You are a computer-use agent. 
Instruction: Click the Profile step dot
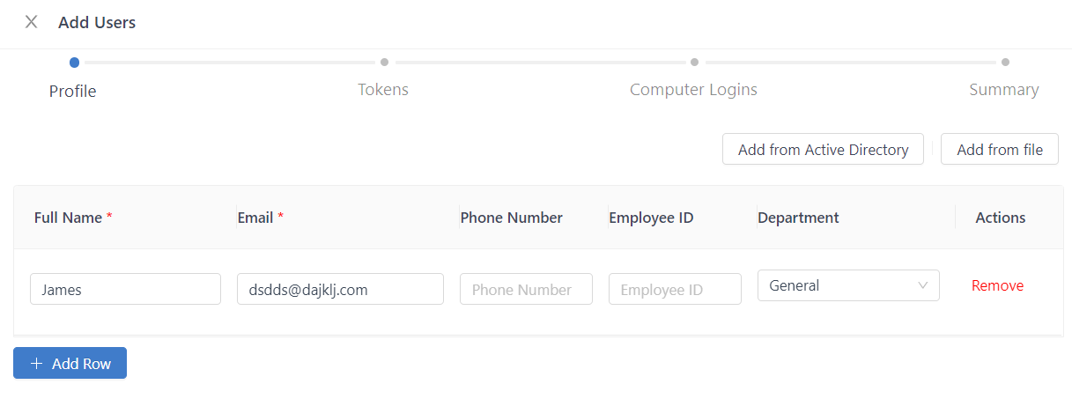click(74, 63)
